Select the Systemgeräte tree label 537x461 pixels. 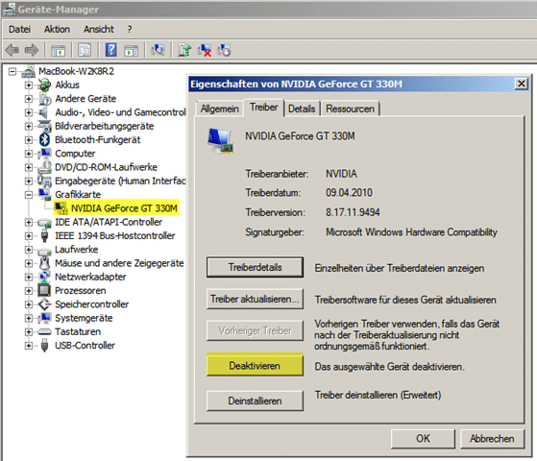[84, 318]
